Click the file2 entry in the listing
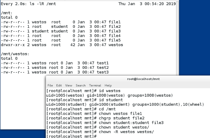The width and height of the screenshot is (210, 138). (114, 27)
